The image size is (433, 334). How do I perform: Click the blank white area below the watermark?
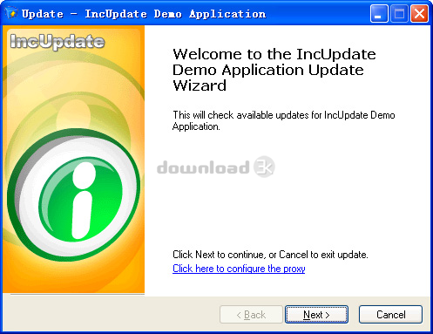288,212
